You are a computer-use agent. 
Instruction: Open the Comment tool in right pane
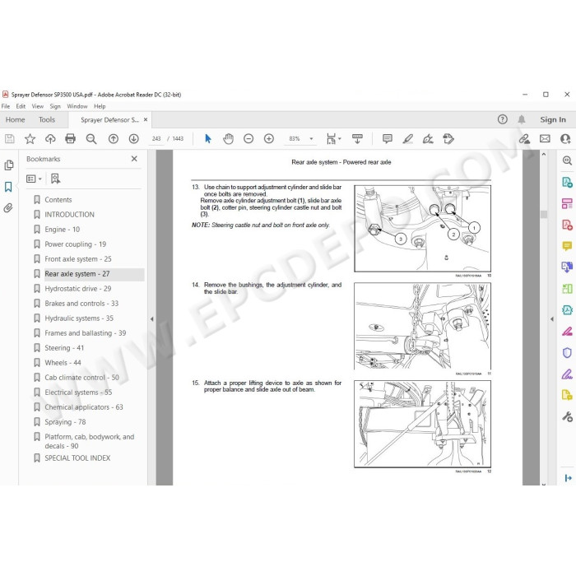(x=567, y=246)
